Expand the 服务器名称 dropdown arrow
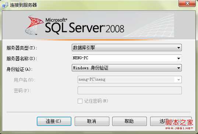Image resolution: width=198 pixels, height=134 pixels. (x=178, y=58)
